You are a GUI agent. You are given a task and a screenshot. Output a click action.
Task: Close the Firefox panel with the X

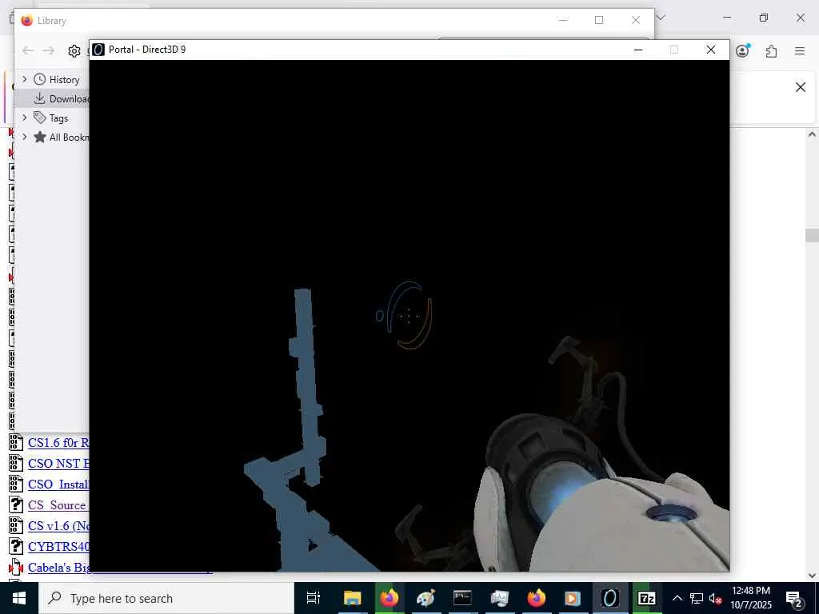tap(800, 87)
